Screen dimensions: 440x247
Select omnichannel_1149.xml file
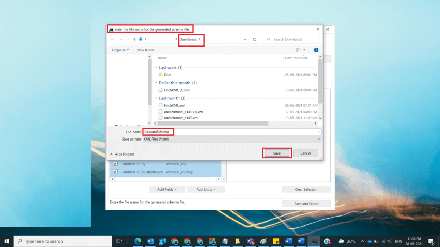(181, 118)
